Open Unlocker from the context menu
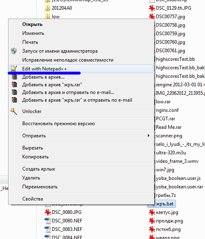The image size is (205, 239). [32, 111]
